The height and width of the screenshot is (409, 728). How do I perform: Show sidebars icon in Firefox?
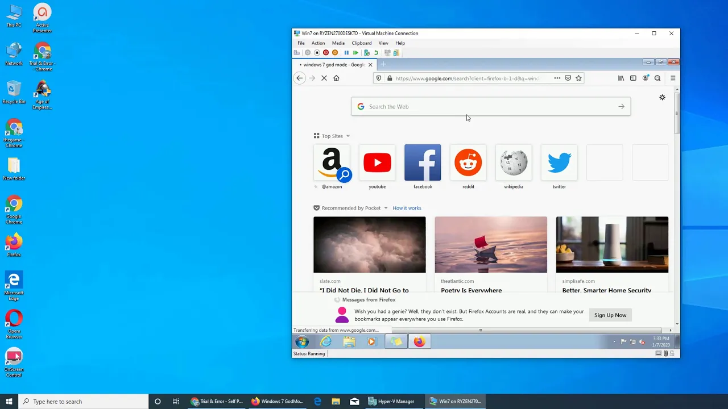tap(633, 78)
